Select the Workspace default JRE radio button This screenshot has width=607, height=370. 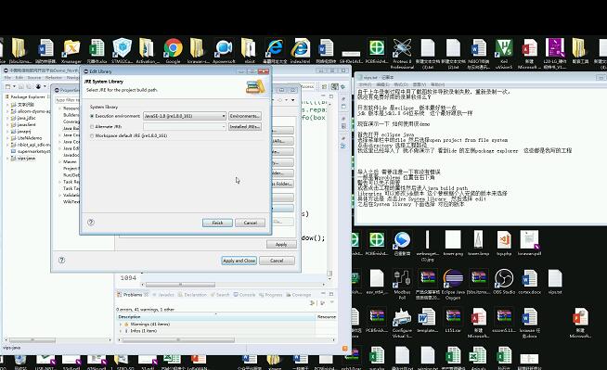click(92, 135)
